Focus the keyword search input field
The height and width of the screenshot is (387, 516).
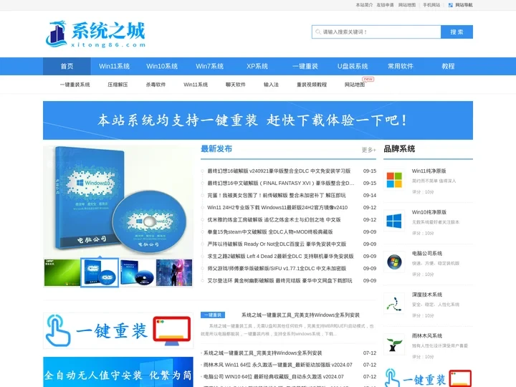coord(376,32)
